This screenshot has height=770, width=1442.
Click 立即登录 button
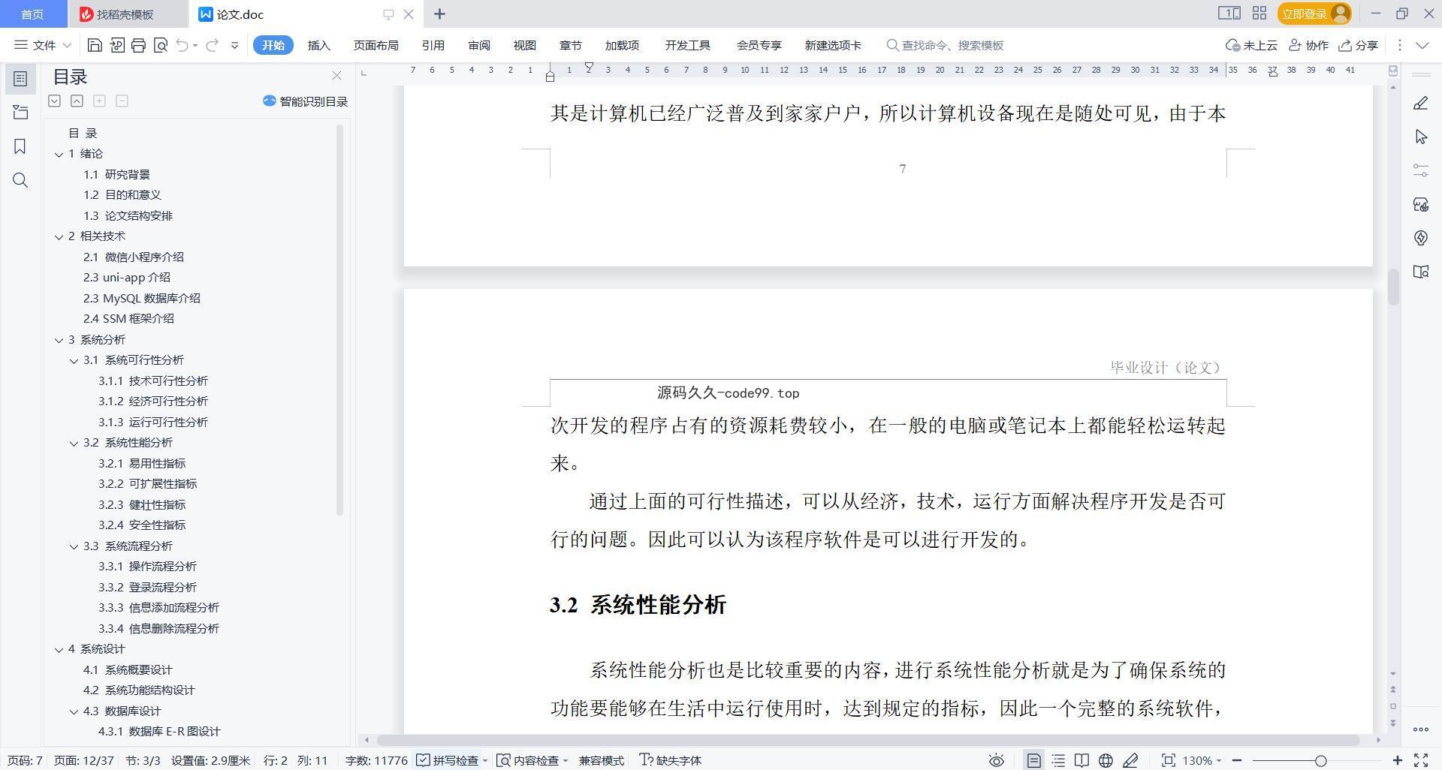pos(1314,14)
